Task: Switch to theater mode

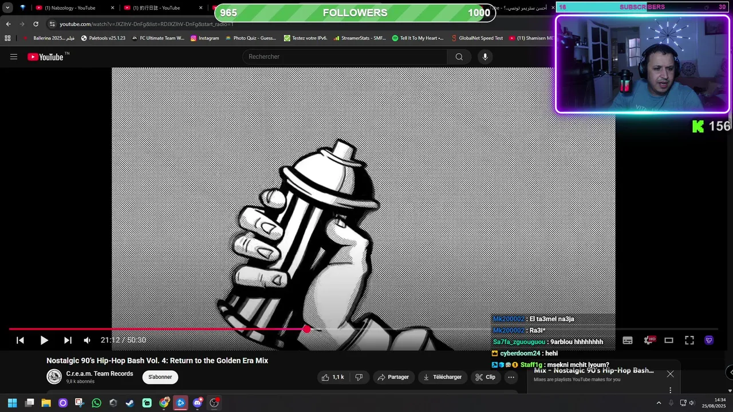Action: (x=669, y=340)
